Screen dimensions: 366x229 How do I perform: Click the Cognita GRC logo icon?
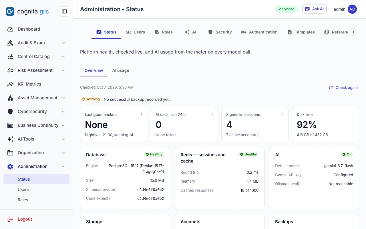pos(10,11)
